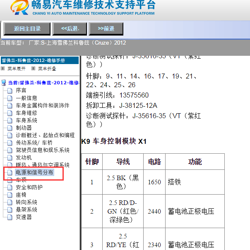The height and width of the screenshot is (250, 250).
Task: Collapse all menus via 菜单折叠
Action: click(x=47, y=69)
